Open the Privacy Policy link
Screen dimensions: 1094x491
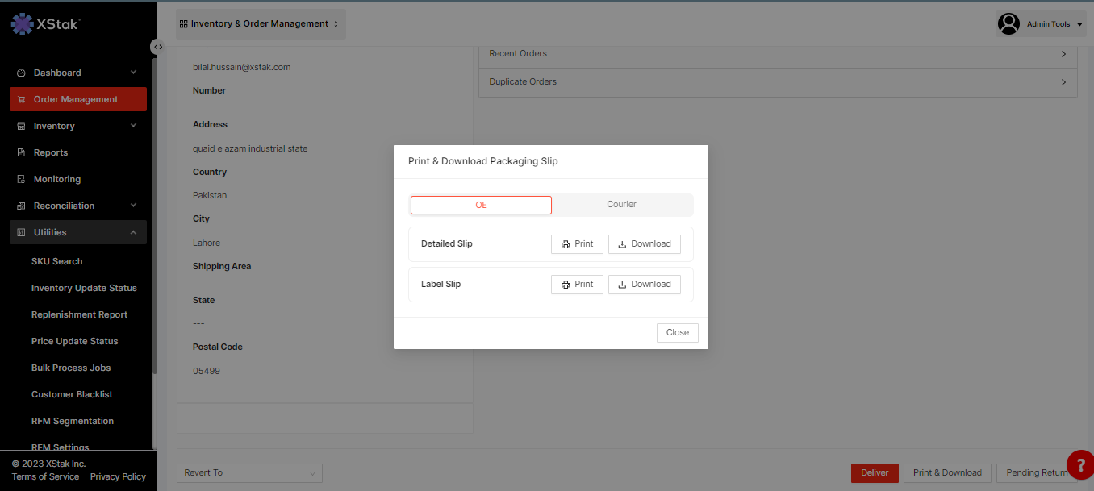pyautogui.click(x=118, y=476)
